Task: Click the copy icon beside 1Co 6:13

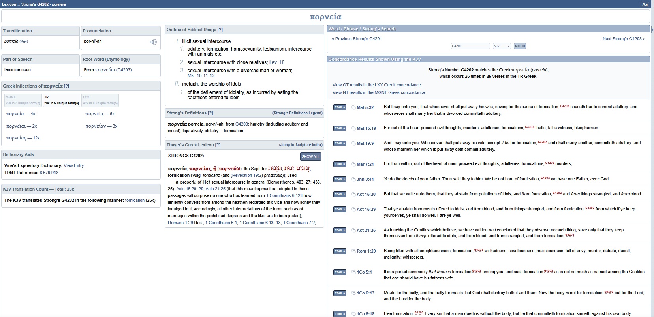Action: pos(353,293)
